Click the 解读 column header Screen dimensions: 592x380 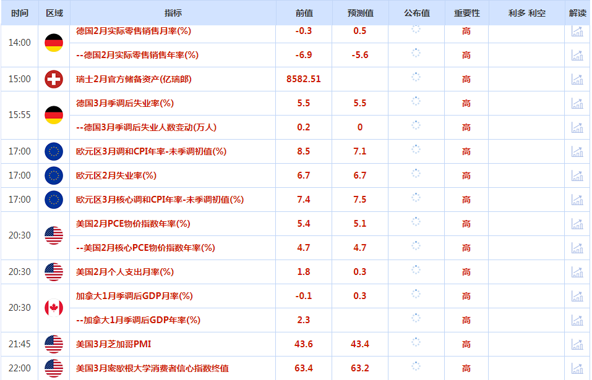pos(578,13)
